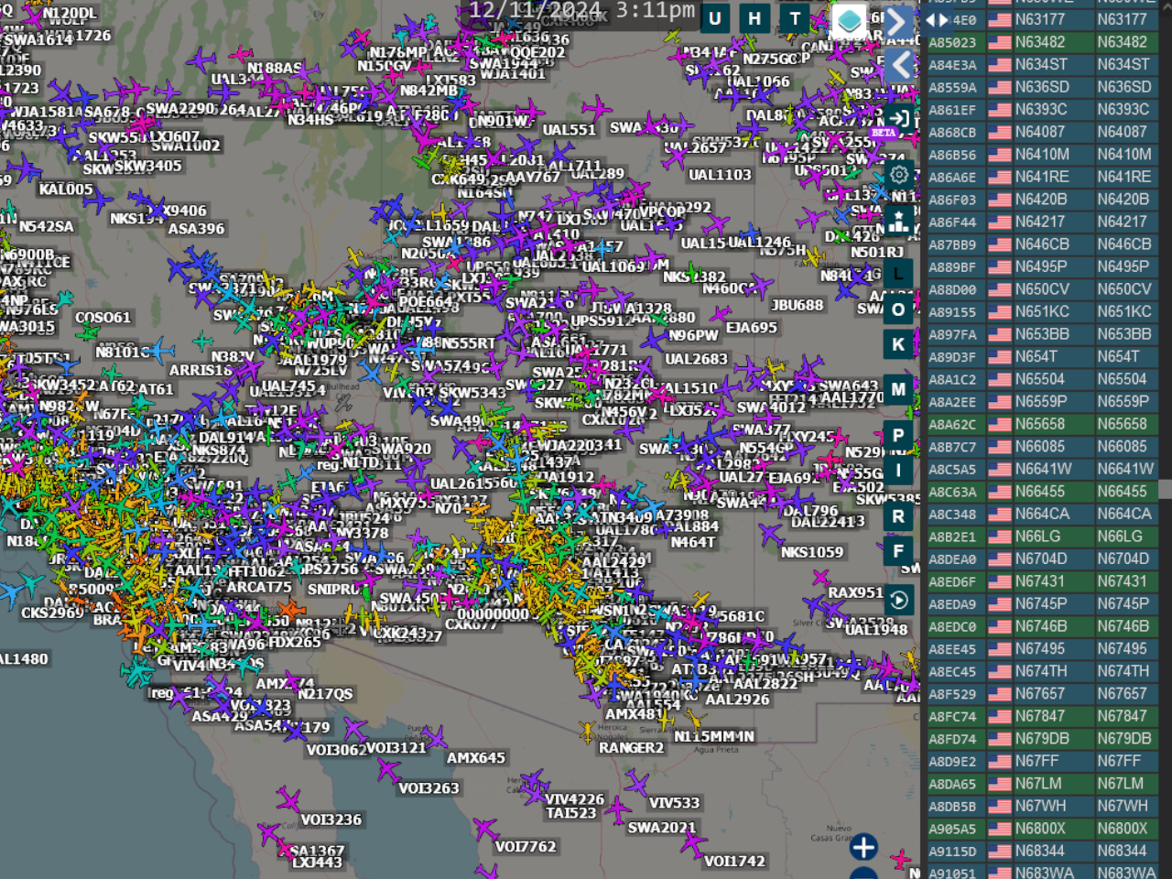Click the right-pointing chevron sidebar button

point(897,22)
